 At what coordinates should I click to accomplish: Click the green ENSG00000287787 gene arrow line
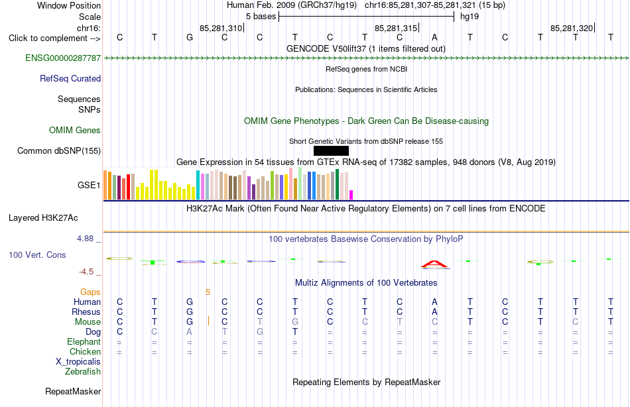coord(366,58)
